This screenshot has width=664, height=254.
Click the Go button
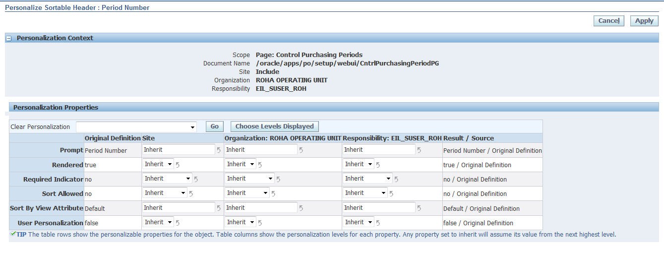(x=215, y=127)
